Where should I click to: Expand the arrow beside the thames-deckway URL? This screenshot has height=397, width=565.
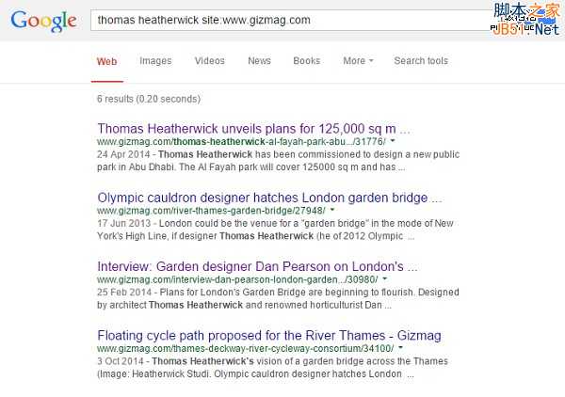pyautogui.click(x=400, y=348)
